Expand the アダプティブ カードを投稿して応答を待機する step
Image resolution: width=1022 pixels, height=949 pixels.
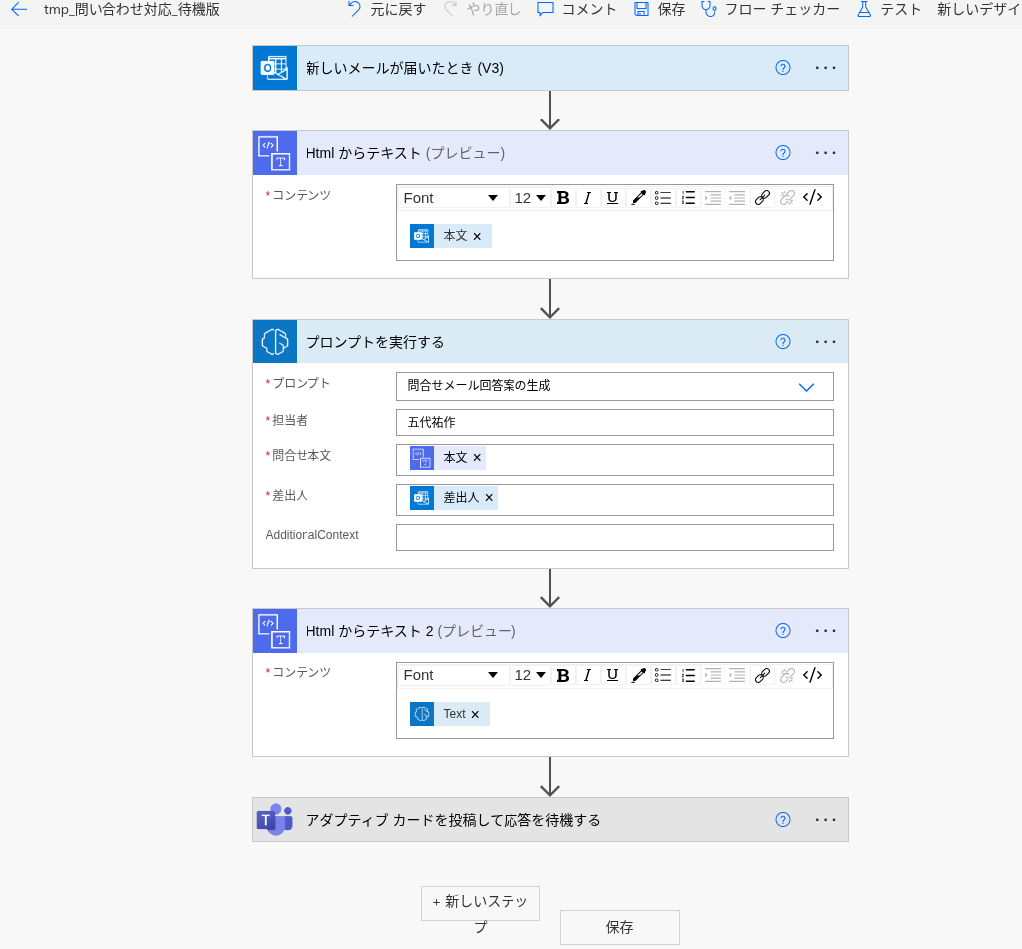(x=550, y=820)
